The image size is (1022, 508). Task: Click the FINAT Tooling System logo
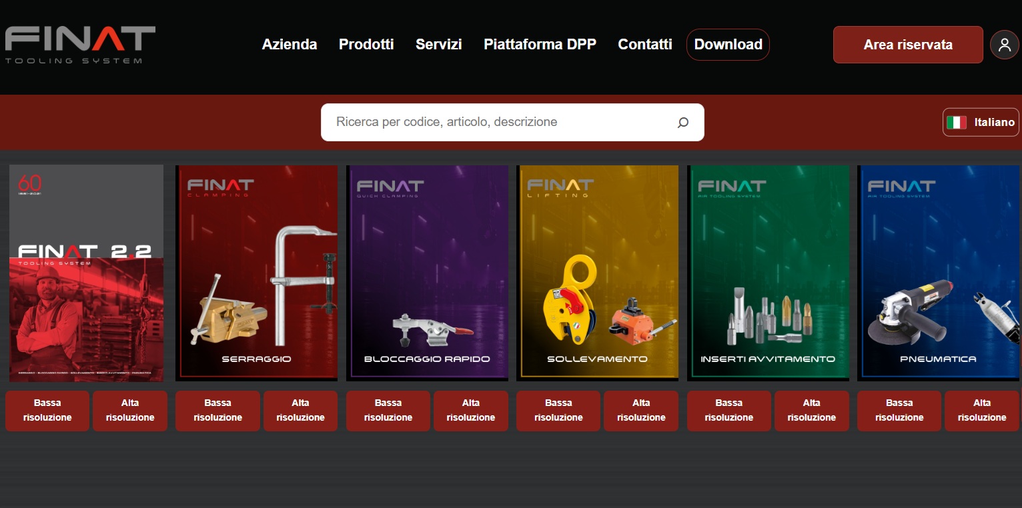point(80,45)
